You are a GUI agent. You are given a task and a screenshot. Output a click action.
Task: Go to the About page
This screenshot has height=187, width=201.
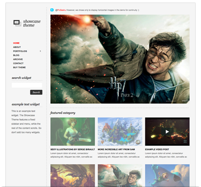click(x=17, y=47)
